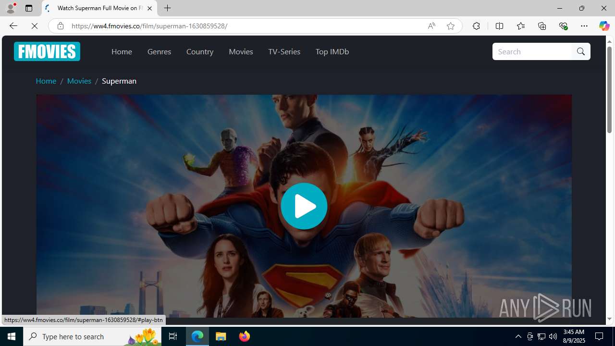Image resolution: width=615 pixels, height=346 pixels.
Task: Click the taskbar search box
Action: (x=92, y=336)
